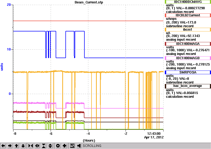
Task: Click the VAL=-0.000277298 readout
Action: 190,8
